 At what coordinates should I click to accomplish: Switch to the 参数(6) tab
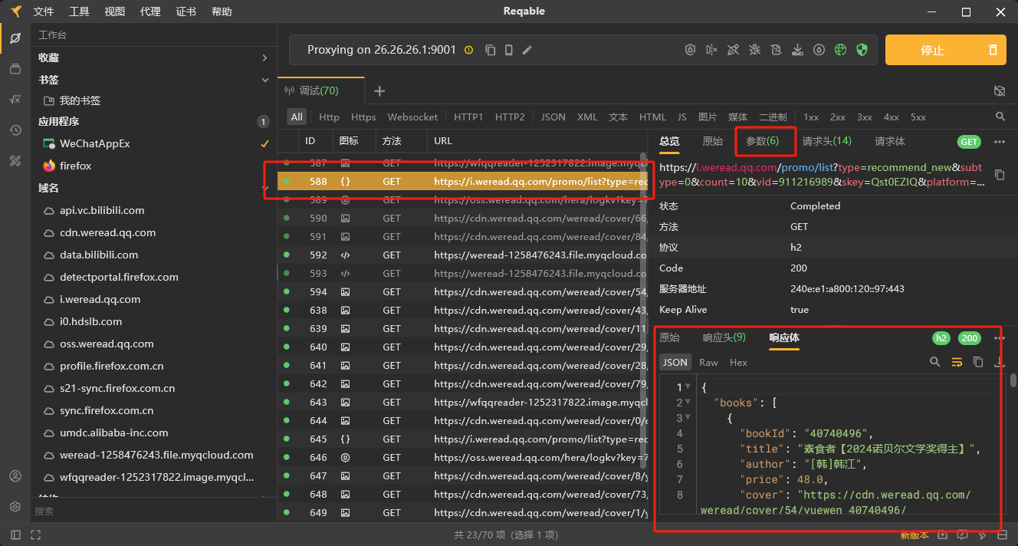click(762, 141)
